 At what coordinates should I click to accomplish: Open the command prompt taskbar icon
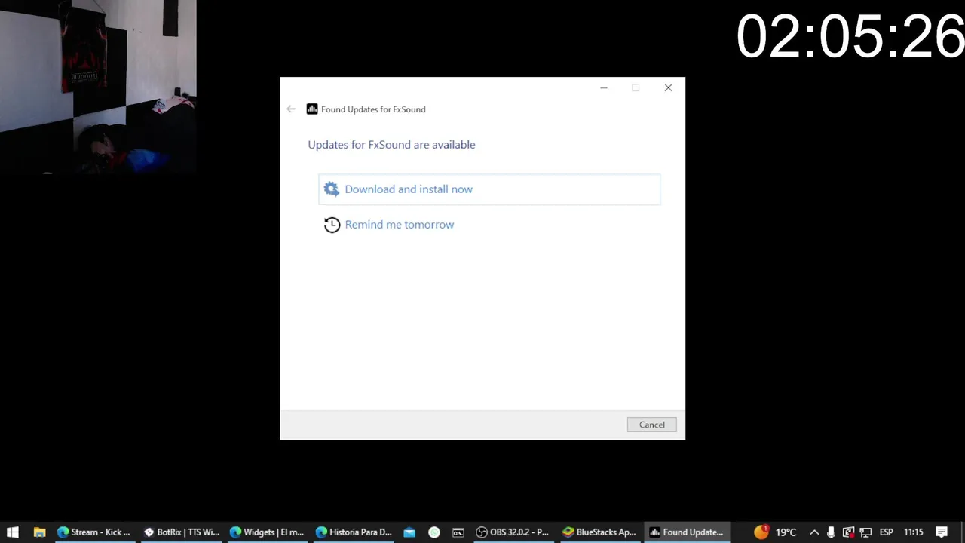[458, 532]
